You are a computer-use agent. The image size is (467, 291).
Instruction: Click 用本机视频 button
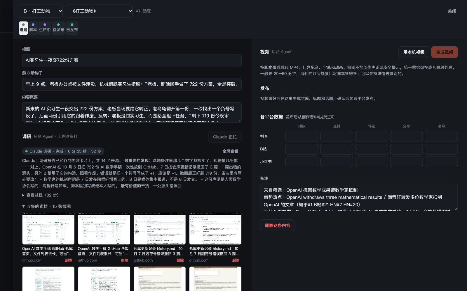pos(414,52)
